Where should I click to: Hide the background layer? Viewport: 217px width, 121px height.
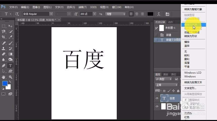157,106
